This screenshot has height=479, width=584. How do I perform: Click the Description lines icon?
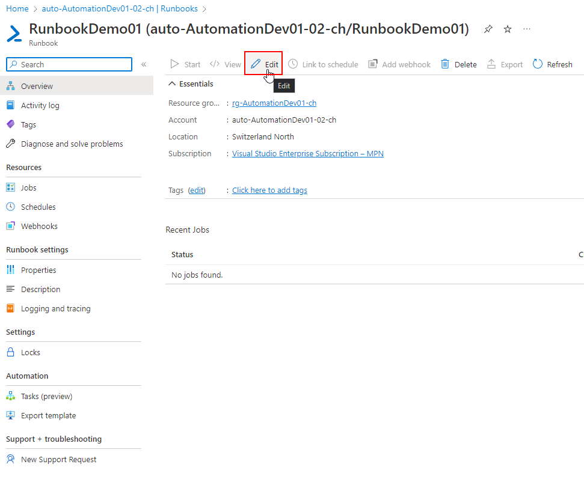(11, 289)
